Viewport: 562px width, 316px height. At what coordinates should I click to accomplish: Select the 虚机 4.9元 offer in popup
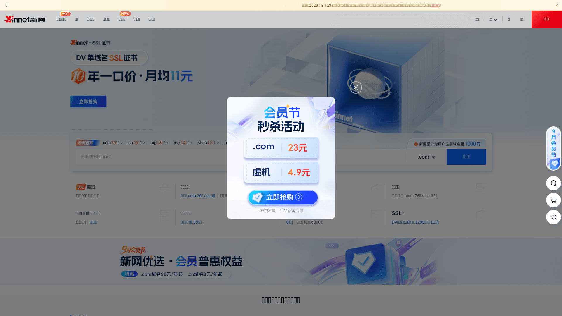pyautogui.click(x=281, y=172)
